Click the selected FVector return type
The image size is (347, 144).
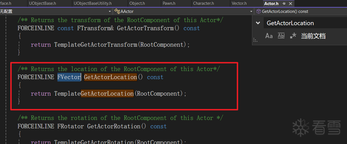coord(69,77)
